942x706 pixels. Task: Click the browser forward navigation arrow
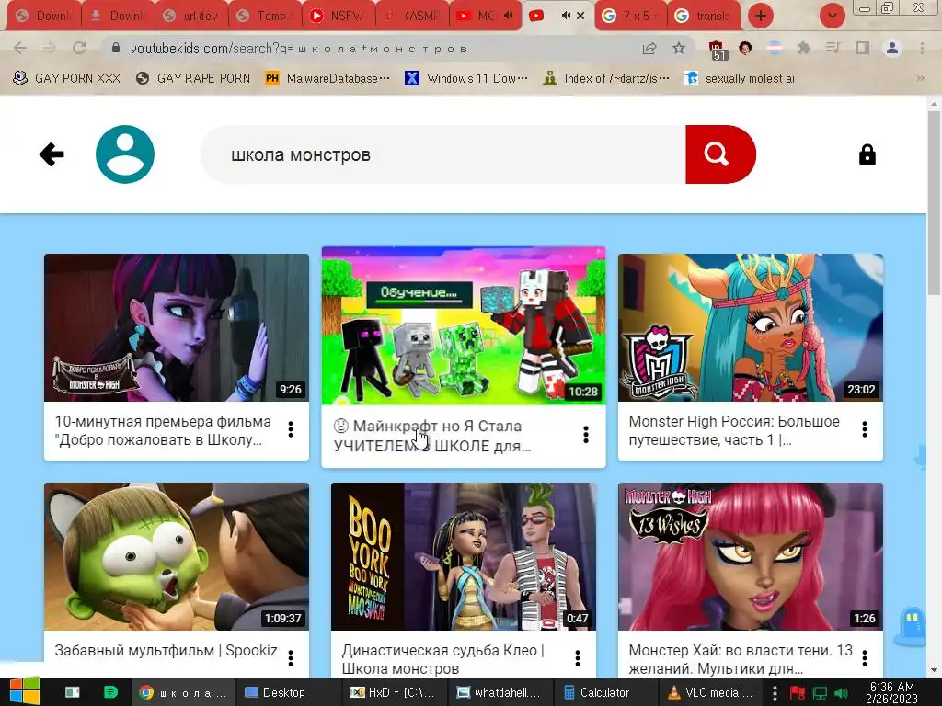tap(50, 48)
